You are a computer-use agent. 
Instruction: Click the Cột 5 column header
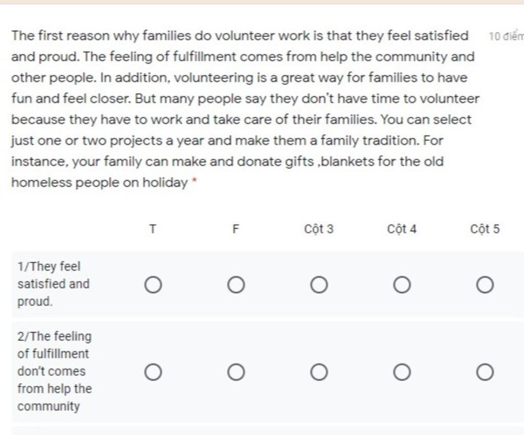click(x=485, y=229)
